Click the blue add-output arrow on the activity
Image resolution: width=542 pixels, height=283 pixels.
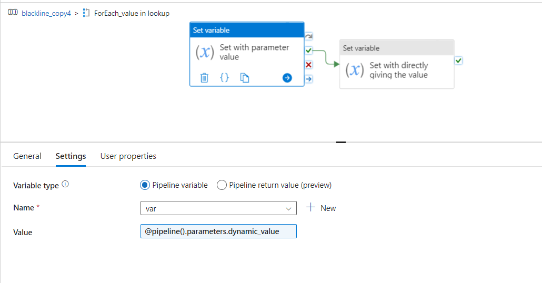(x=287, y=78)
